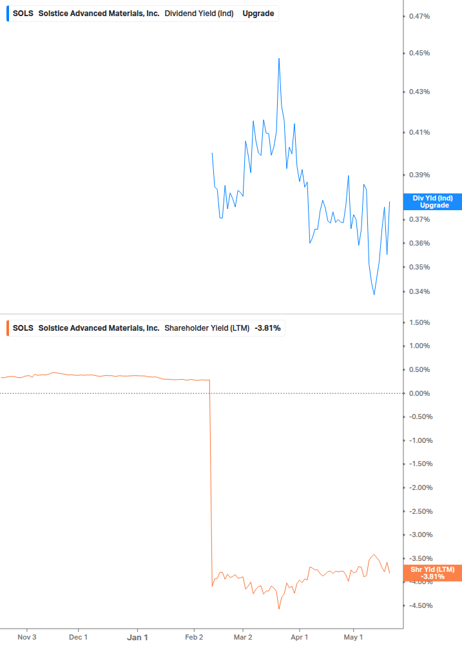The width and height of the screenshot is (462, 648).
Task: Click the -2.50% label on shareholder yield axis
Action: click(x=421, y=511)
